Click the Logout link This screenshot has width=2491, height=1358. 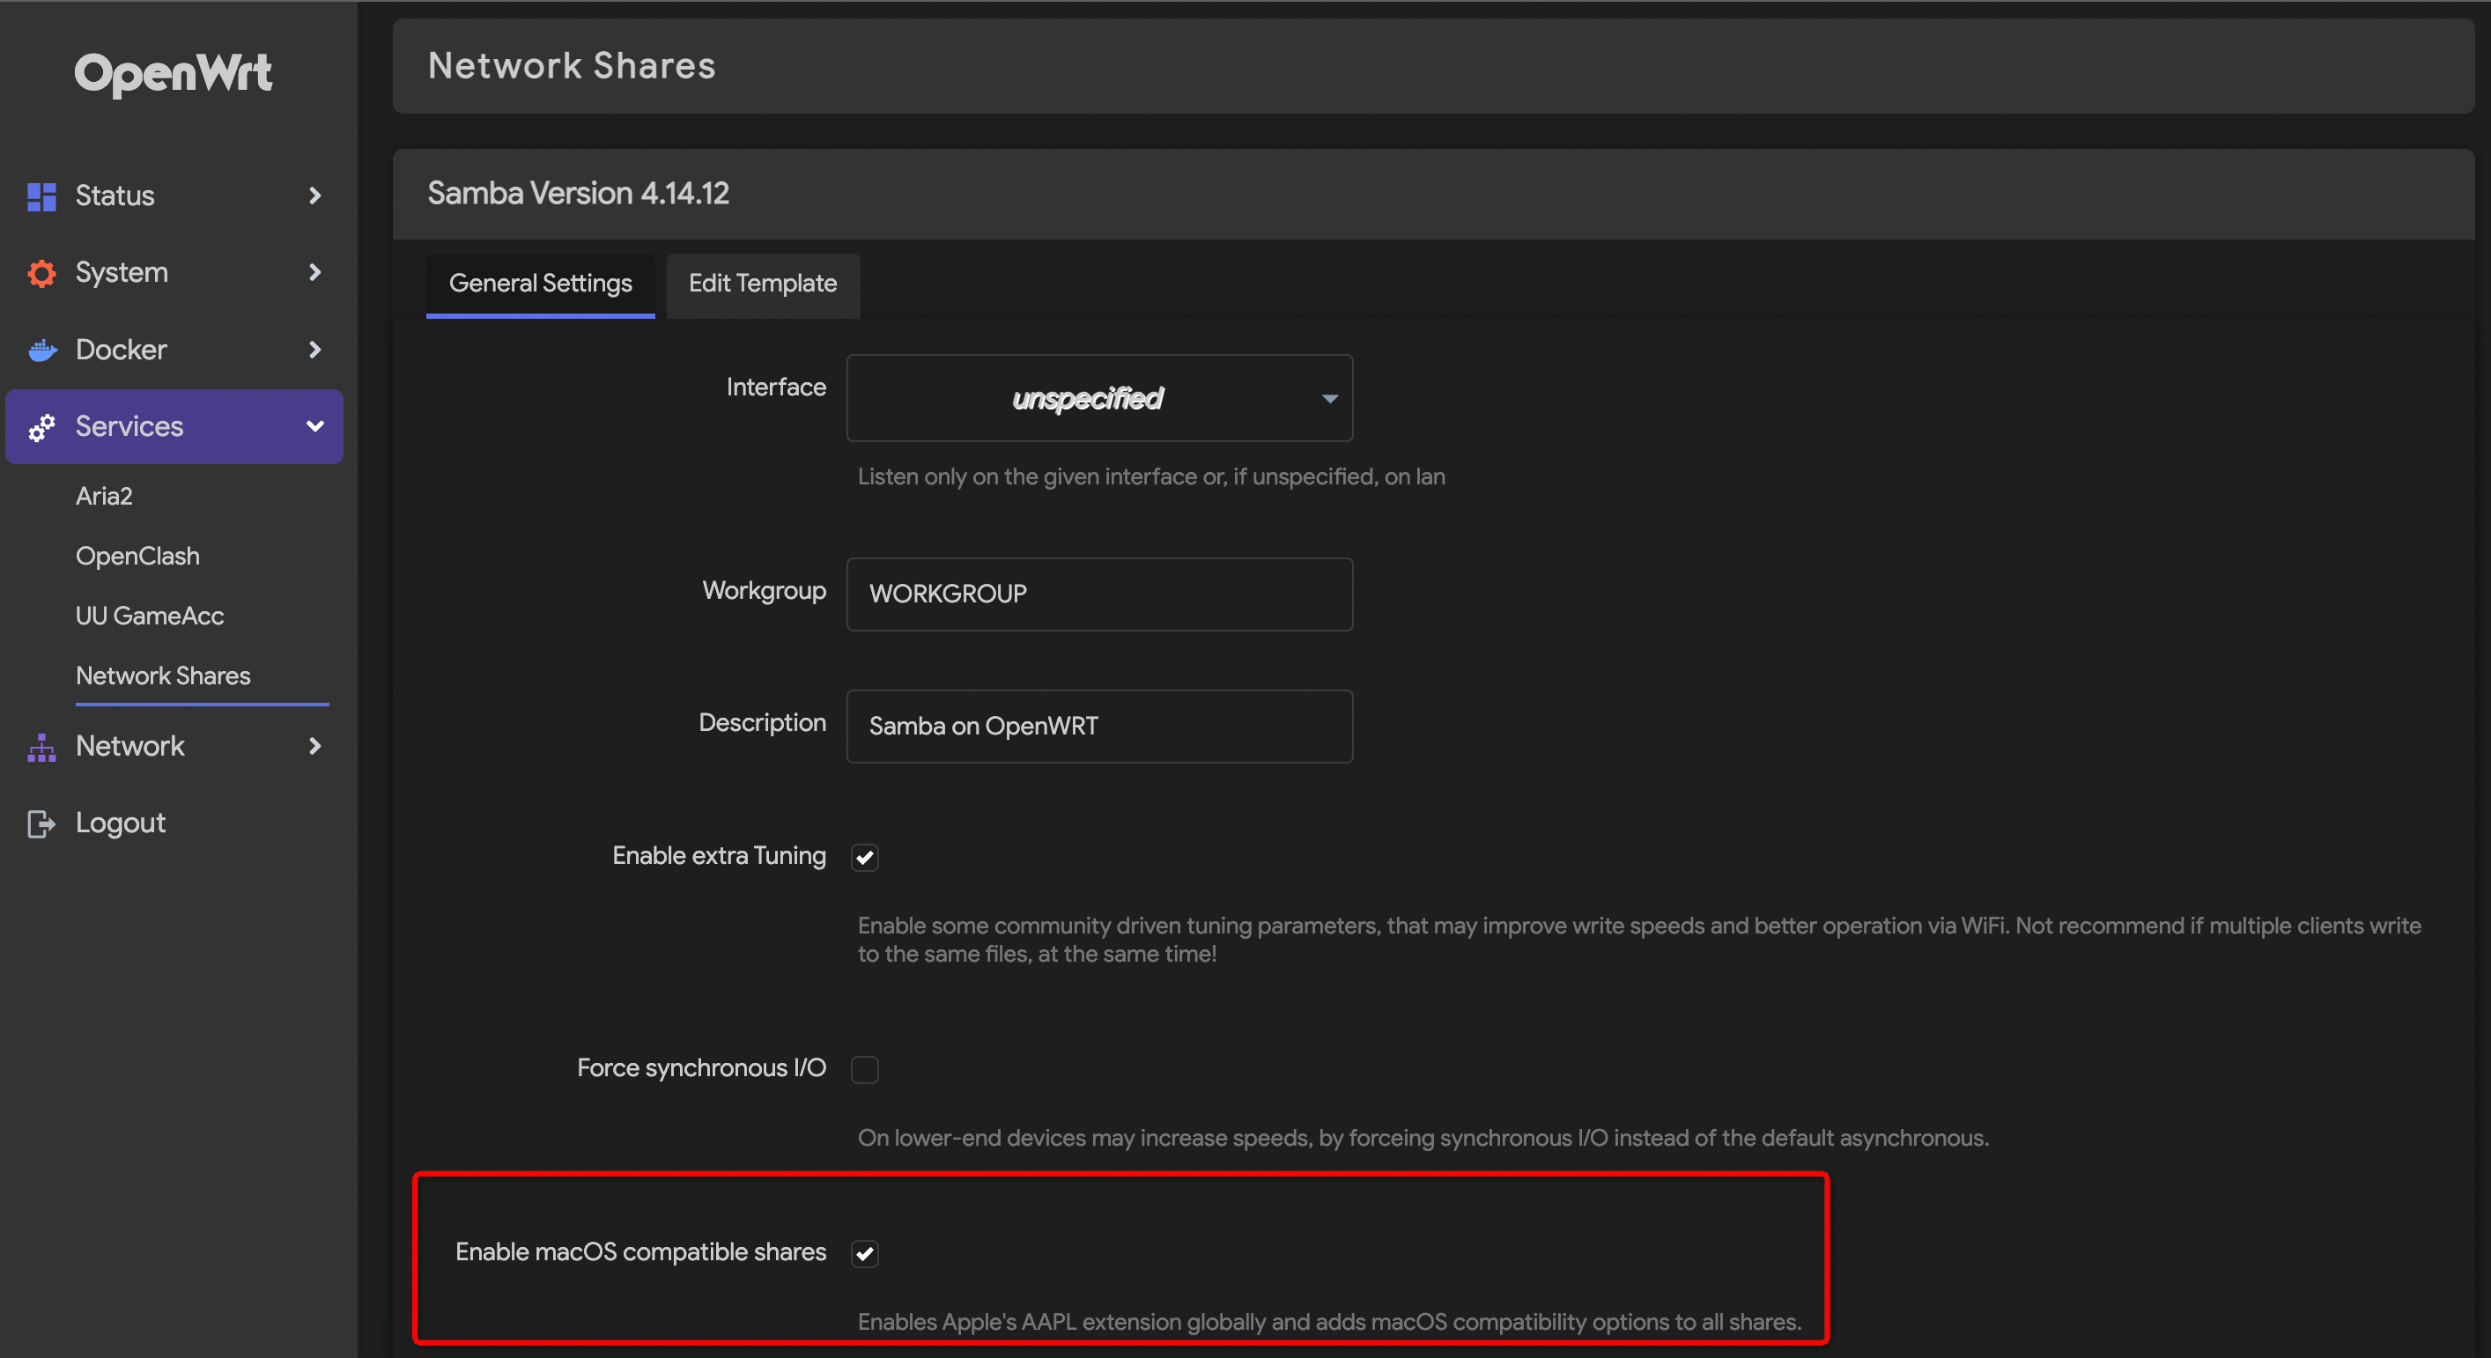tap(121, 823)
